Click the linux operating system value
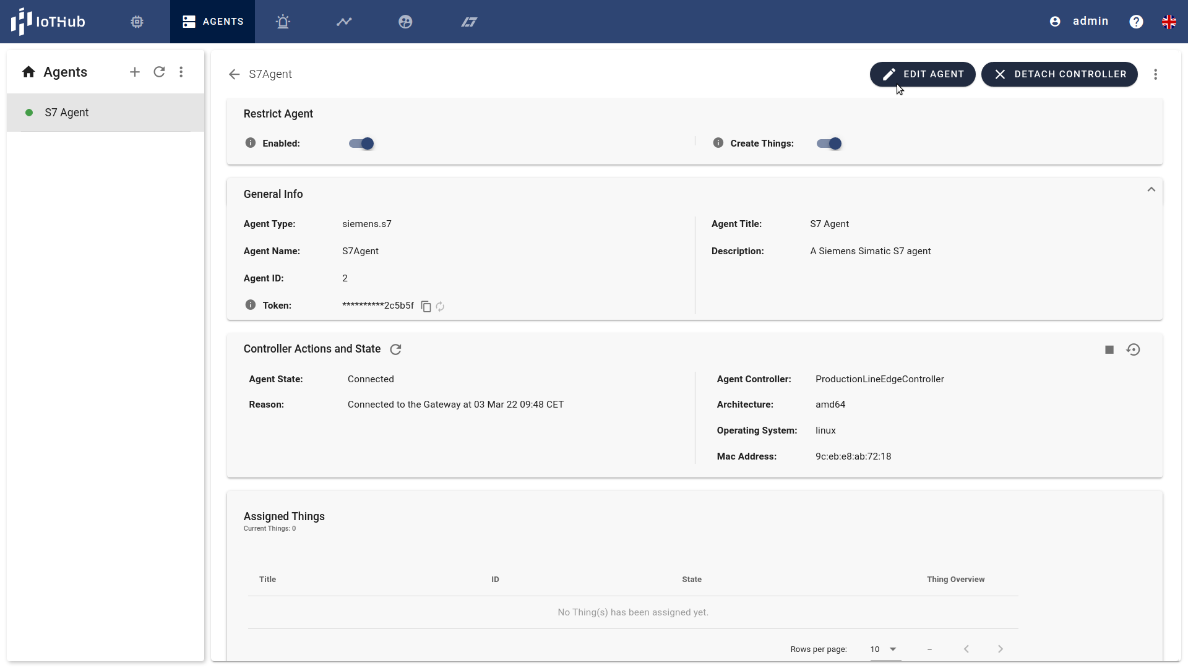Image resolution: width=1188 pixels, height=668 pixels. point(825,430)
